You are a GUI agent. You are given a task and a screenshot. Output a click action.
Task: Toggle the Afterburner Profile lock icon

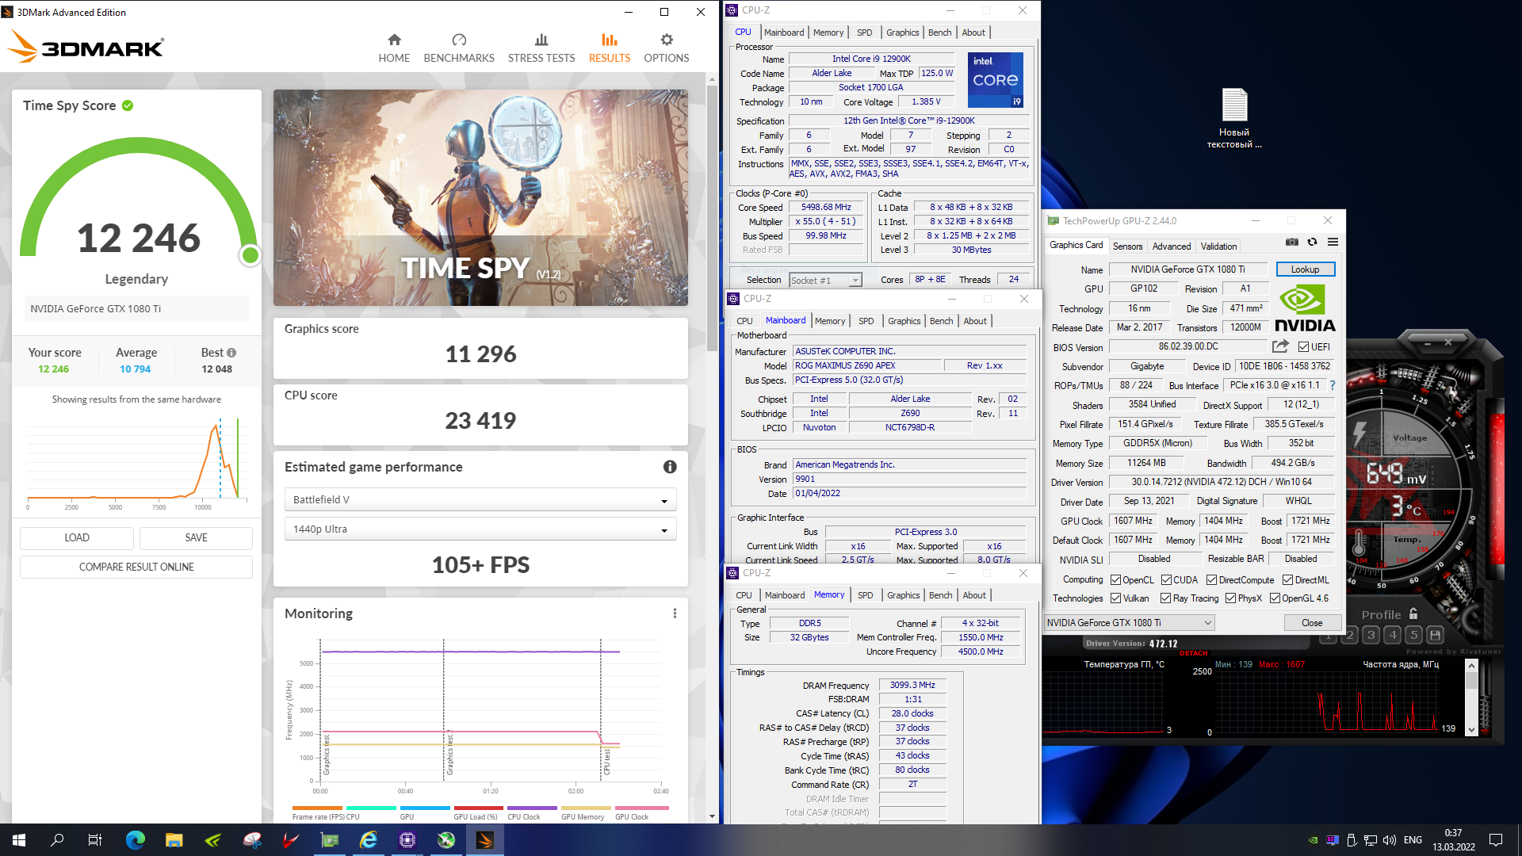pyautogui.click(x=1413, y=614)
